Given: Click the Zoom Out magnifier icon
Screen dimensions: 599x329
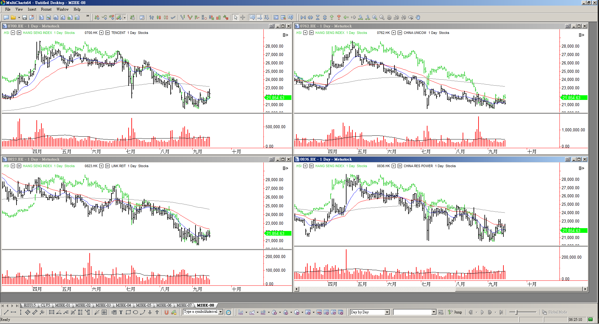Looking at the screenshot, I should point(382,17).
